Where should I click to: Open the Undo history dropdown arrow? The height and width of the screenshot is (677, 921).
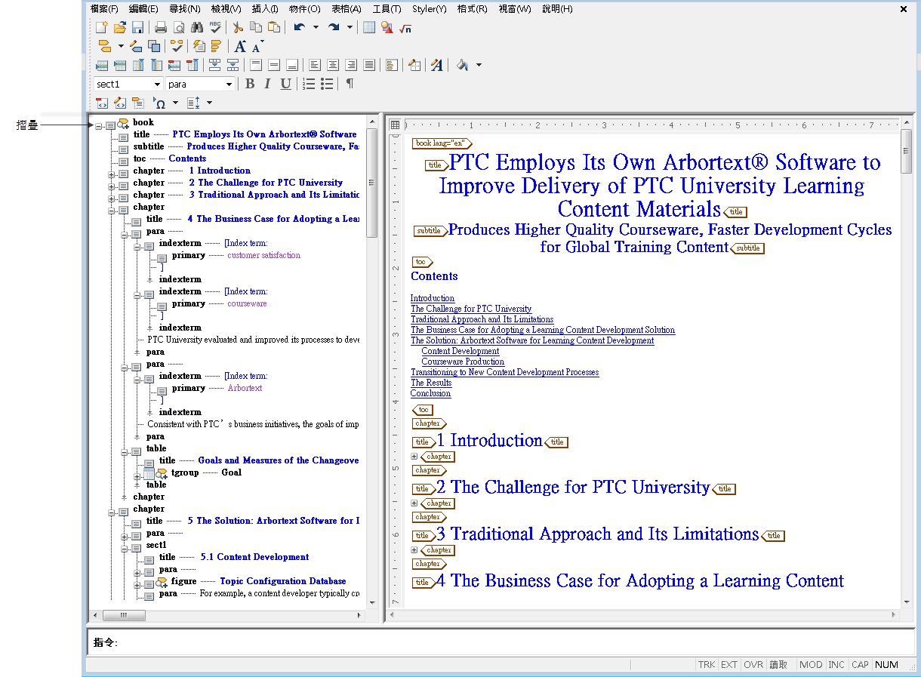point(316,28)
